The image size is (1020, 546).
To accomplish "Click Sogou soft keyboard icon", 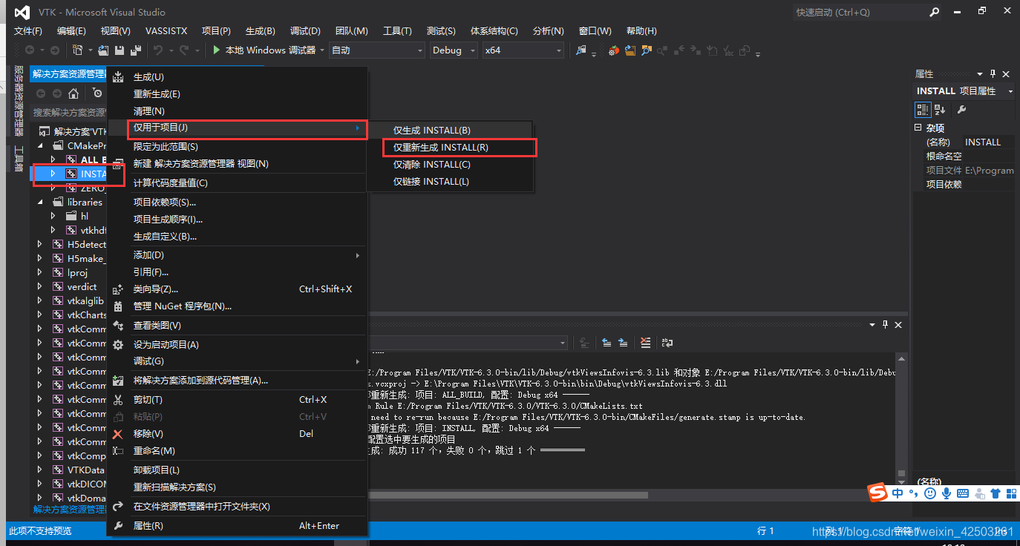I will [963, 493].
